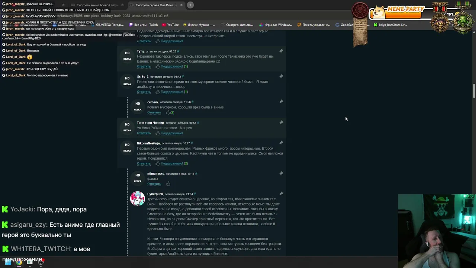Open the Панель управления bookmark

[314, 25]
